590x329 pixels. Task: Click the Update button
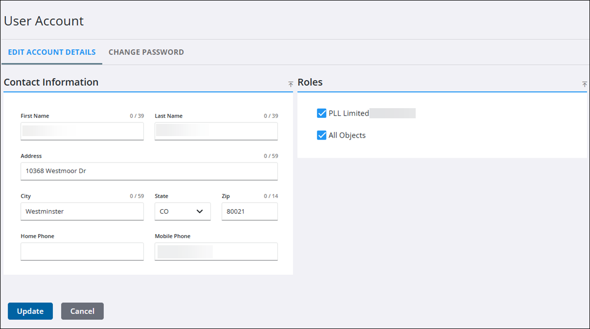click(30, 311)
